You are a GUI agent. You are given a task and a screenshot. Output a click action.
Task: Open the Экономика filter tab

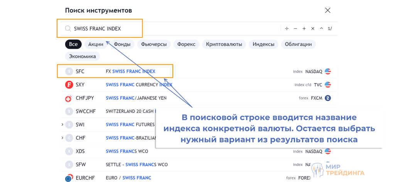pyautogui.click(x=82, y=56)
